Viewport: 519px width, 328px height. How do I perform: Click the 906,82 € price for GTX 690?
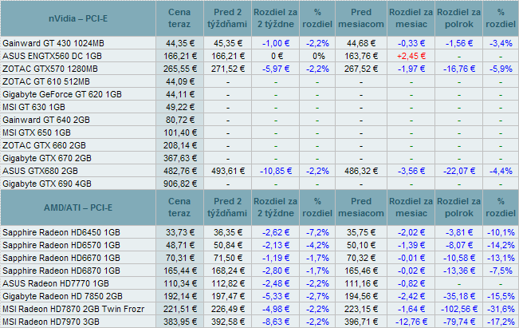(179, 184)
